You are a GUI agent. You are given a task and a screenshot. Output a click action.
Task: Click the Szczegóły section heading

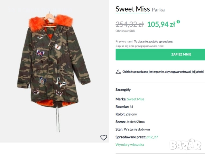pyautogui.click(x=123, y=90)
